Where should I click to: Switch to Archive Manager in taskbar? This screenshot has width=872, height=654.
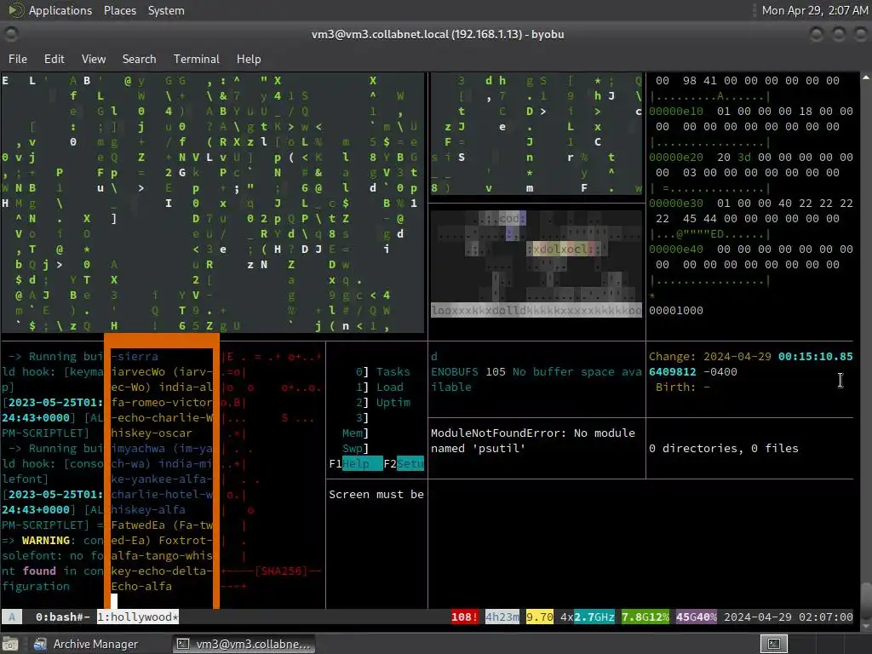(86, 644)
